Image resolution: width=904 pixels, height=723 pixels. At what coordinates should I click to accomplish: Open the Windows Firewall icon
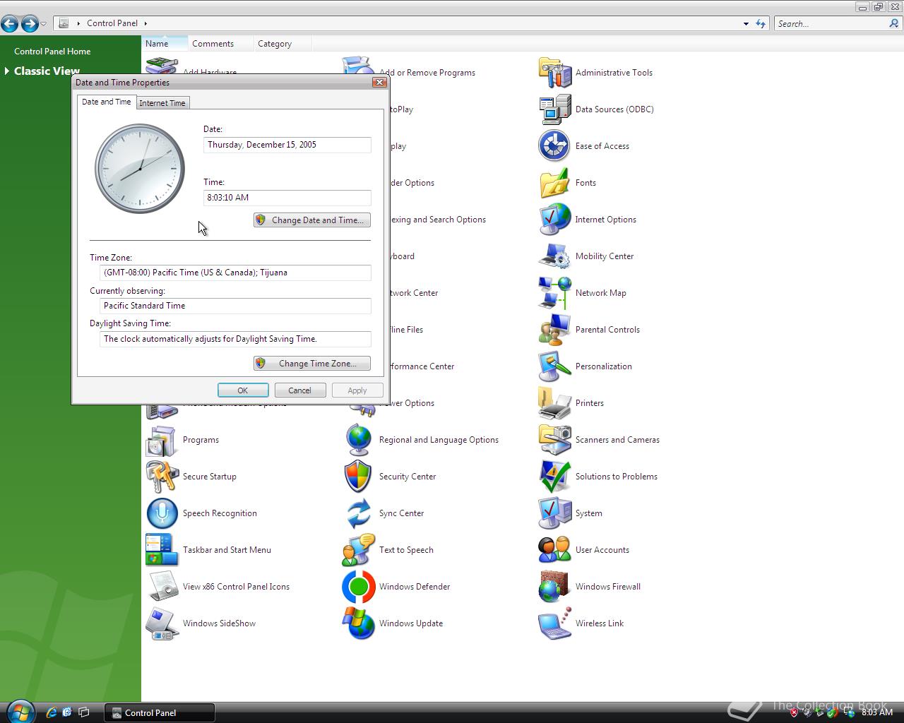click(554, 586)
